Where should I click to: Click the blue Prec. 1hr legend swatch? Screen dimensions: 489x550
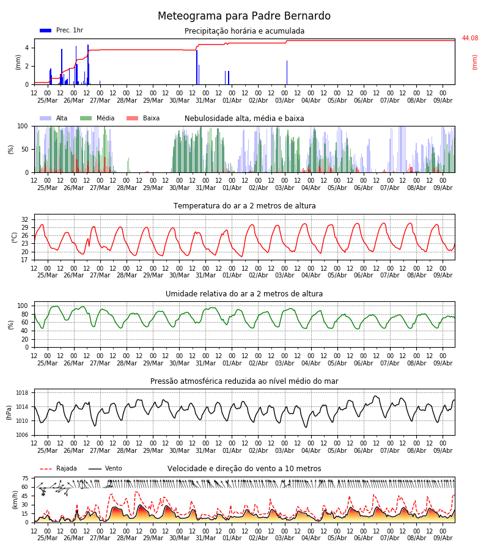pos(46,31)
